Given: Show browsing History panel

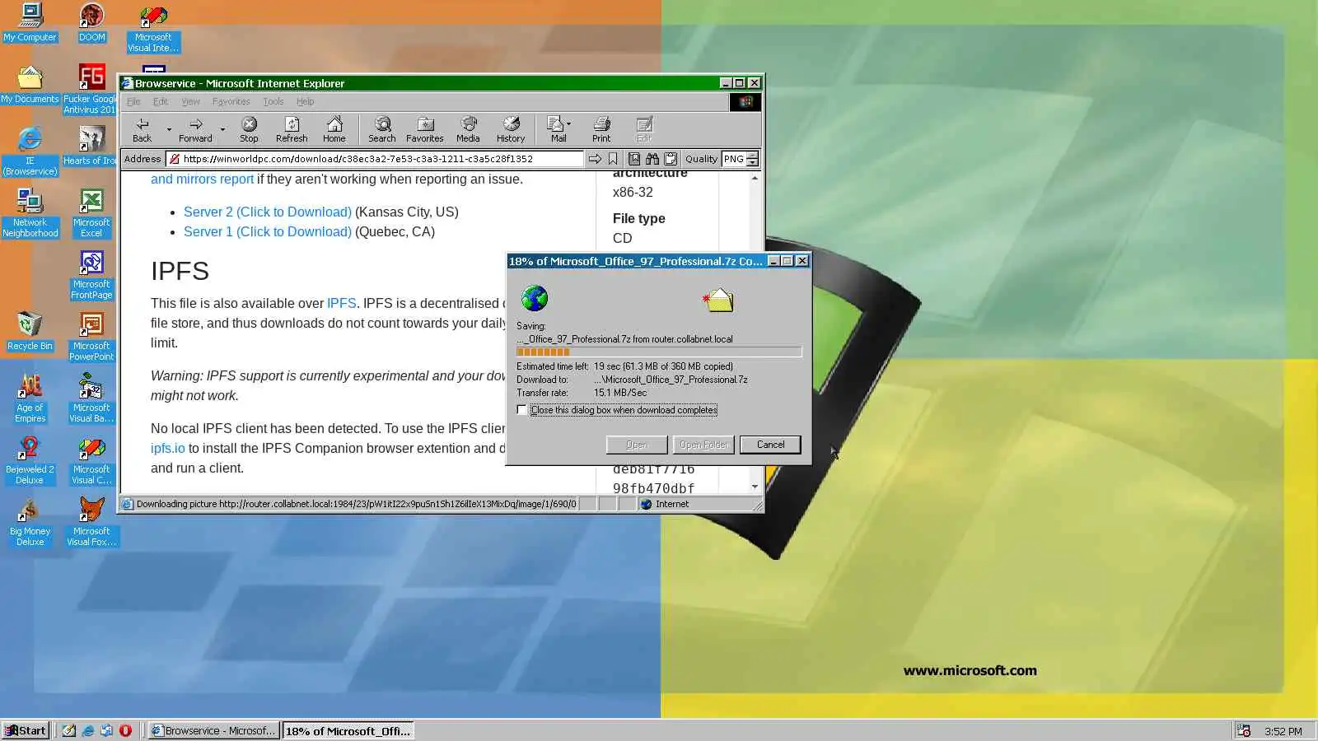Looking at the screenshot, I should coord(511,129).
